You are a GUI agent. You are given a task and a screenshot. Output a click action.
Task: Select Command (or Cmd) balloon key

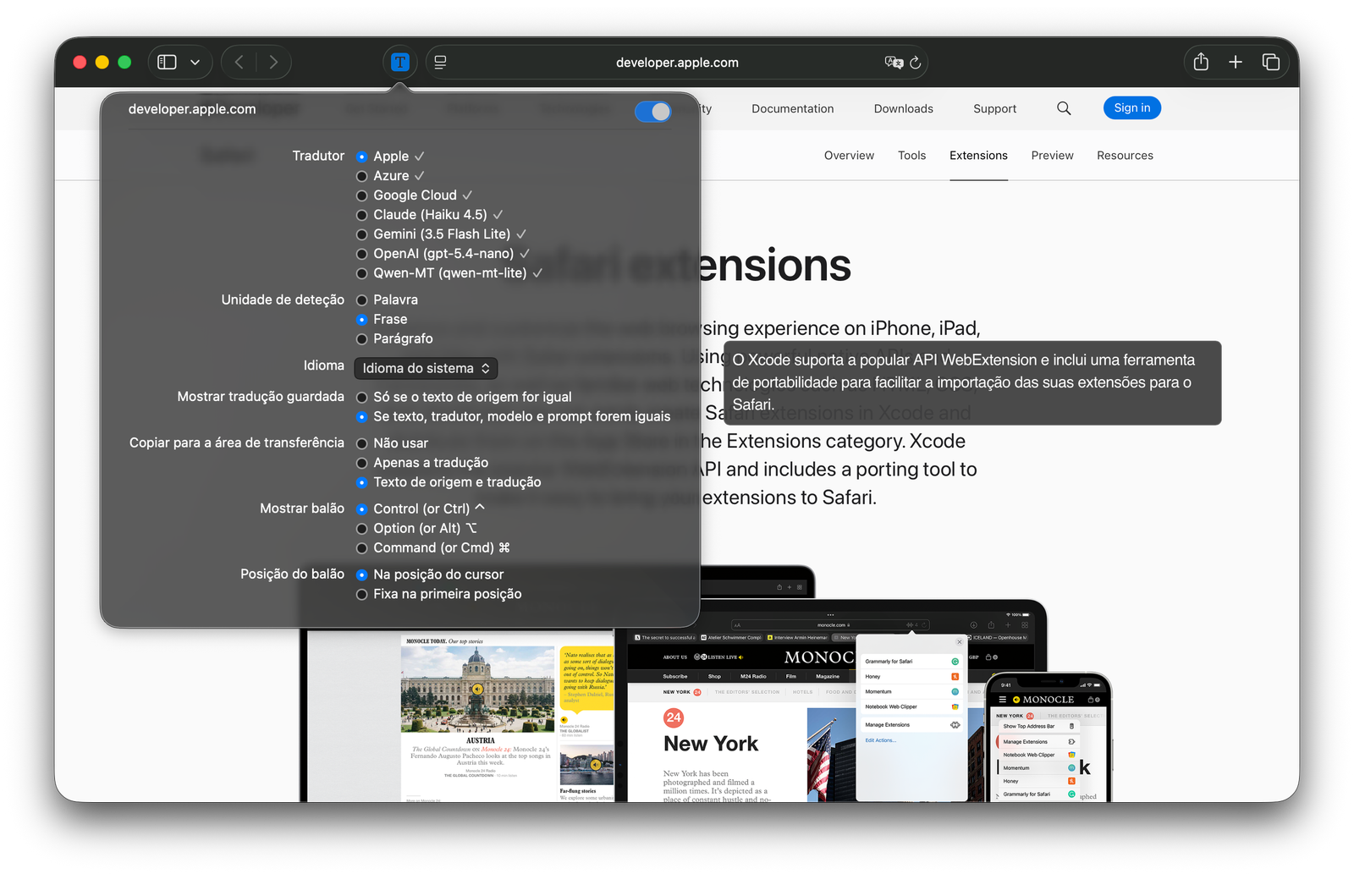tap(362, 548)
